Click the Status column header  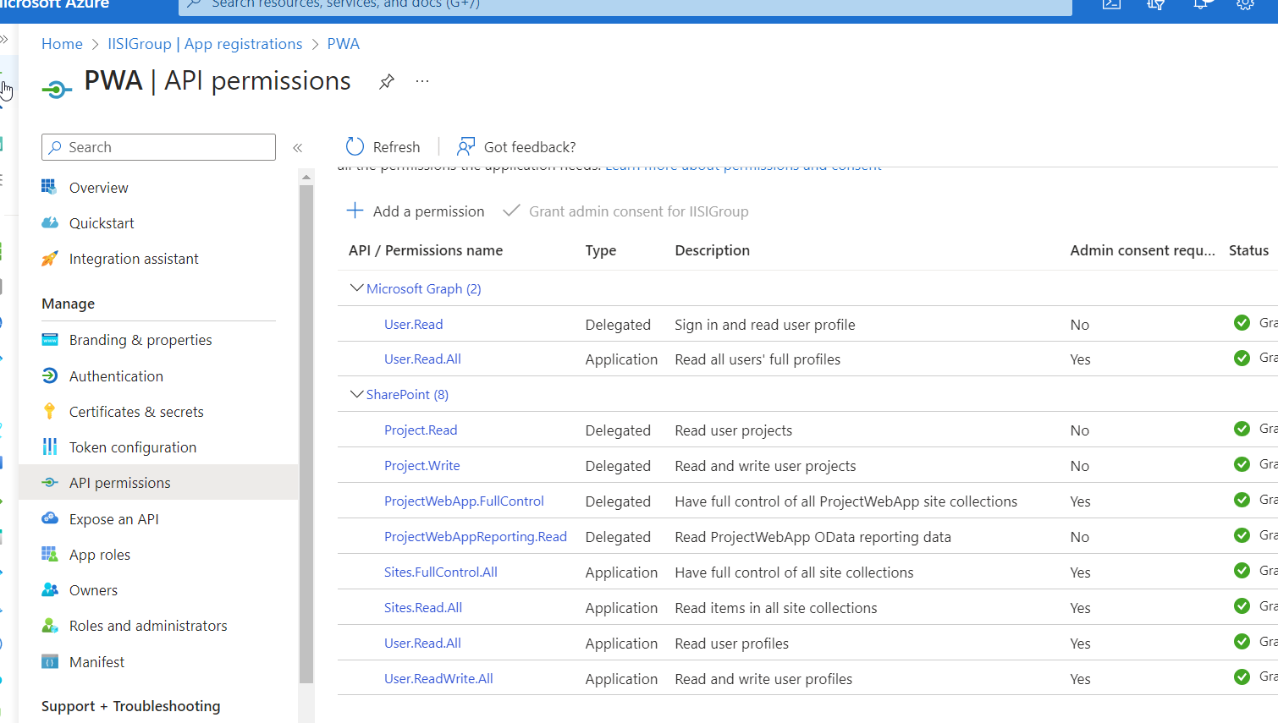[1248, 250]
